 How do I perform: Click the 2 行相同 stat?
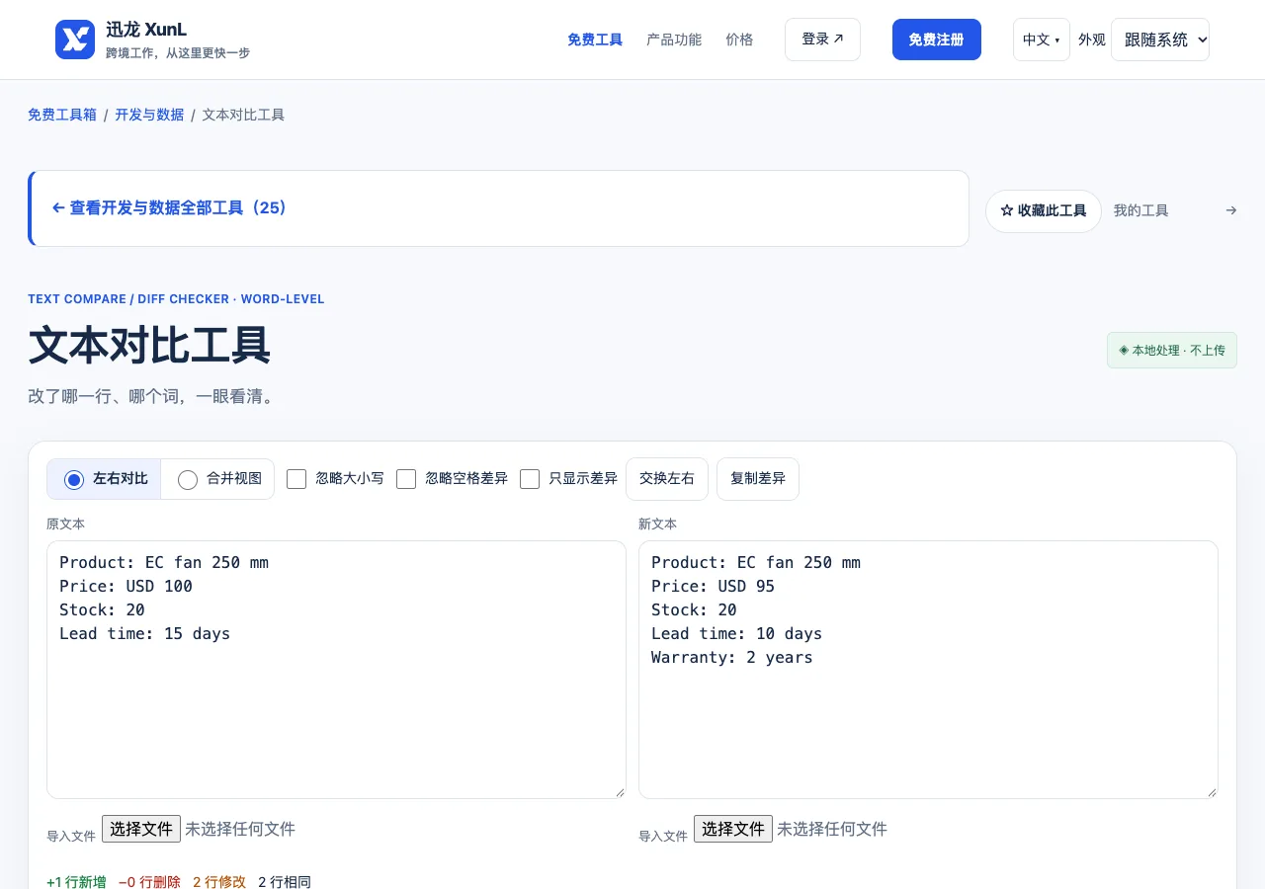[x=285, y=882]
